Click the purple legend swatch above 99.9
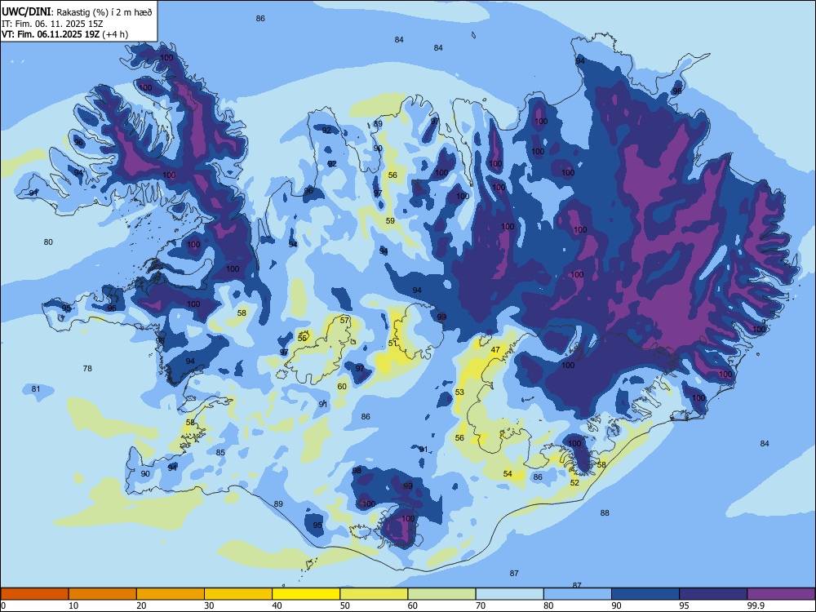Viewport: 816px width, 612px height. [781, 594]
